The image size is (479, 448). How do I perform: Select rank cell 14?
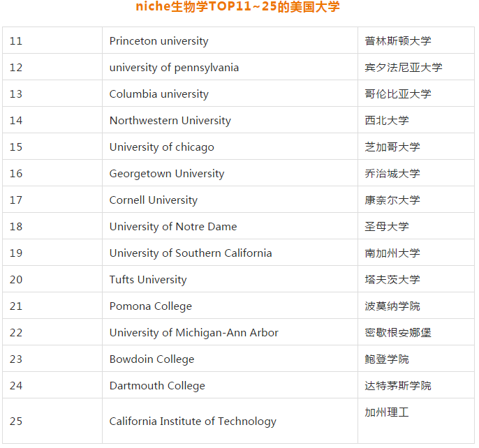52,120
